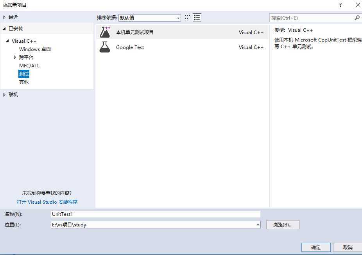The height and width of the screenshot is (255, 362).
Task: Click the 已安装 label
Action: 16,29
